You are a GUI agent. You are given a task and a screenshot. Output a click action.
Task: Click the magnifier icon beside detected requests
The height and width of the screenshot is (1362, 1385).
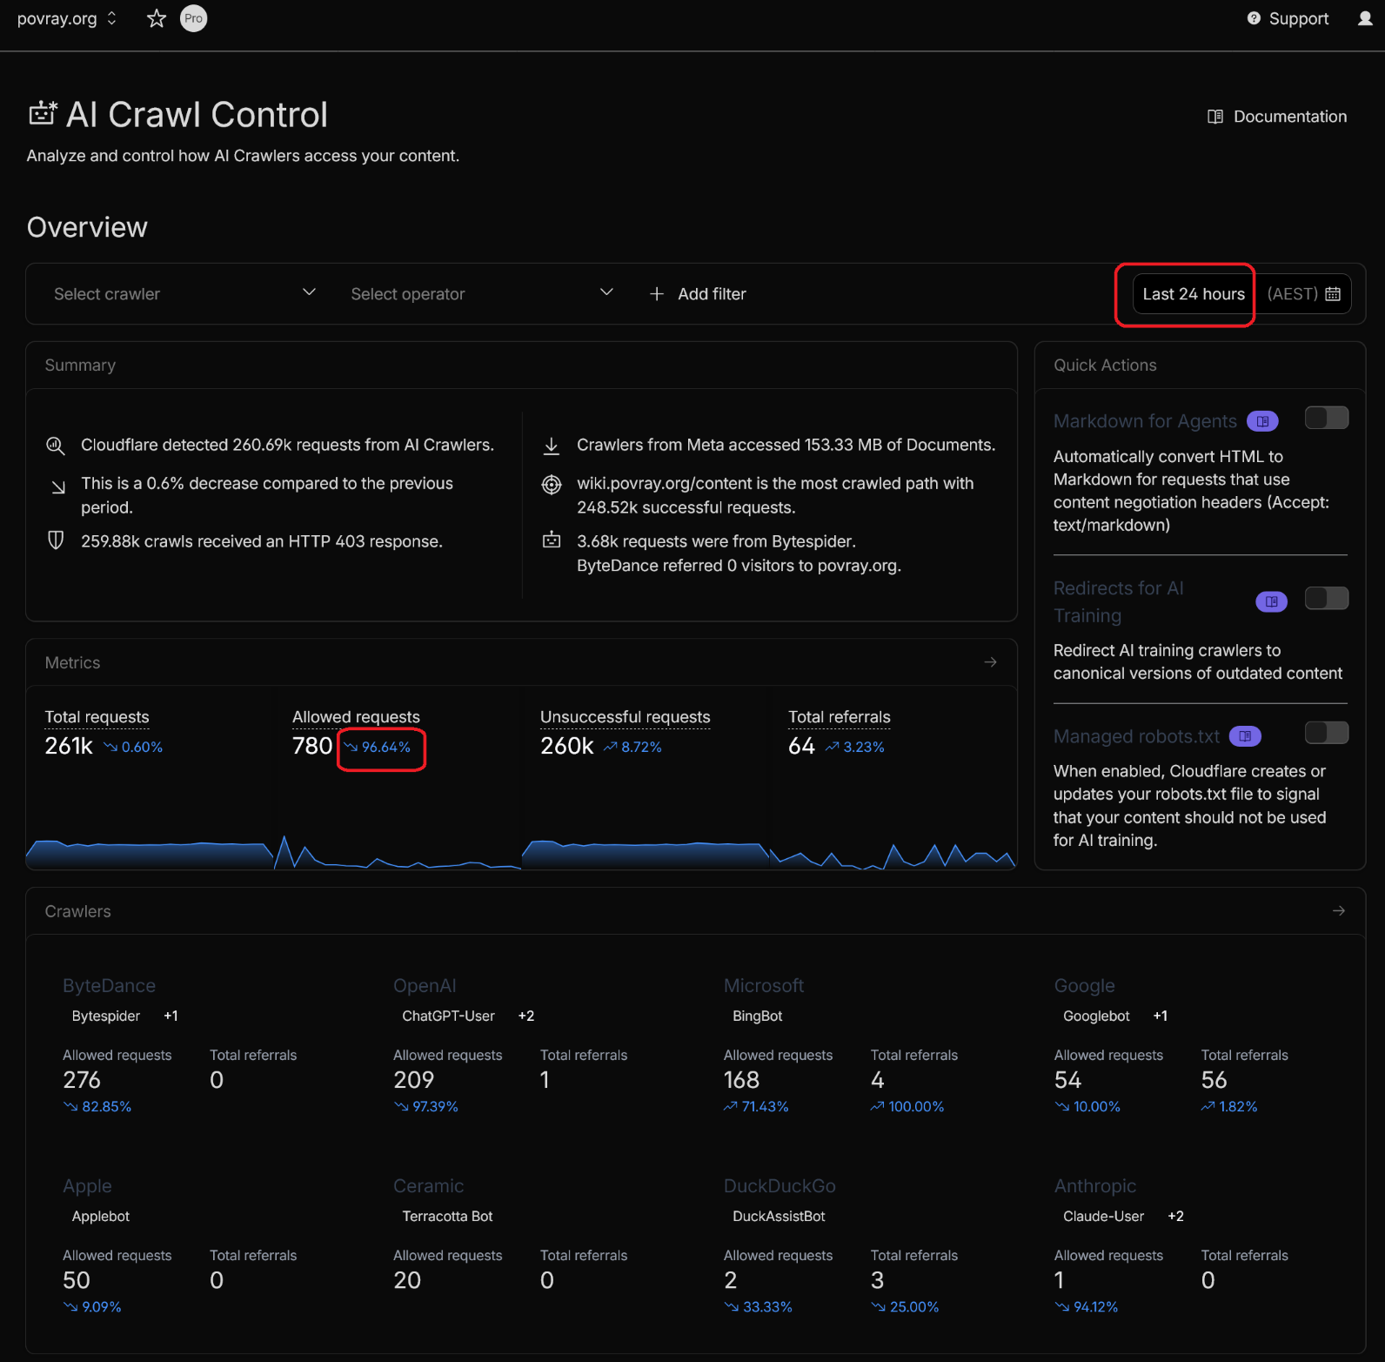pos(55,446)
